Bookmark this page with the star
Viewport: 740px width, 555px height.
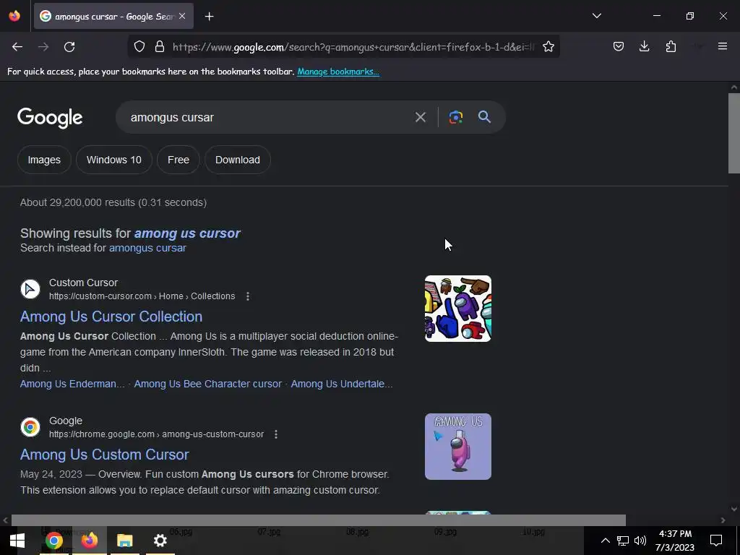click(x=548, y=47)
